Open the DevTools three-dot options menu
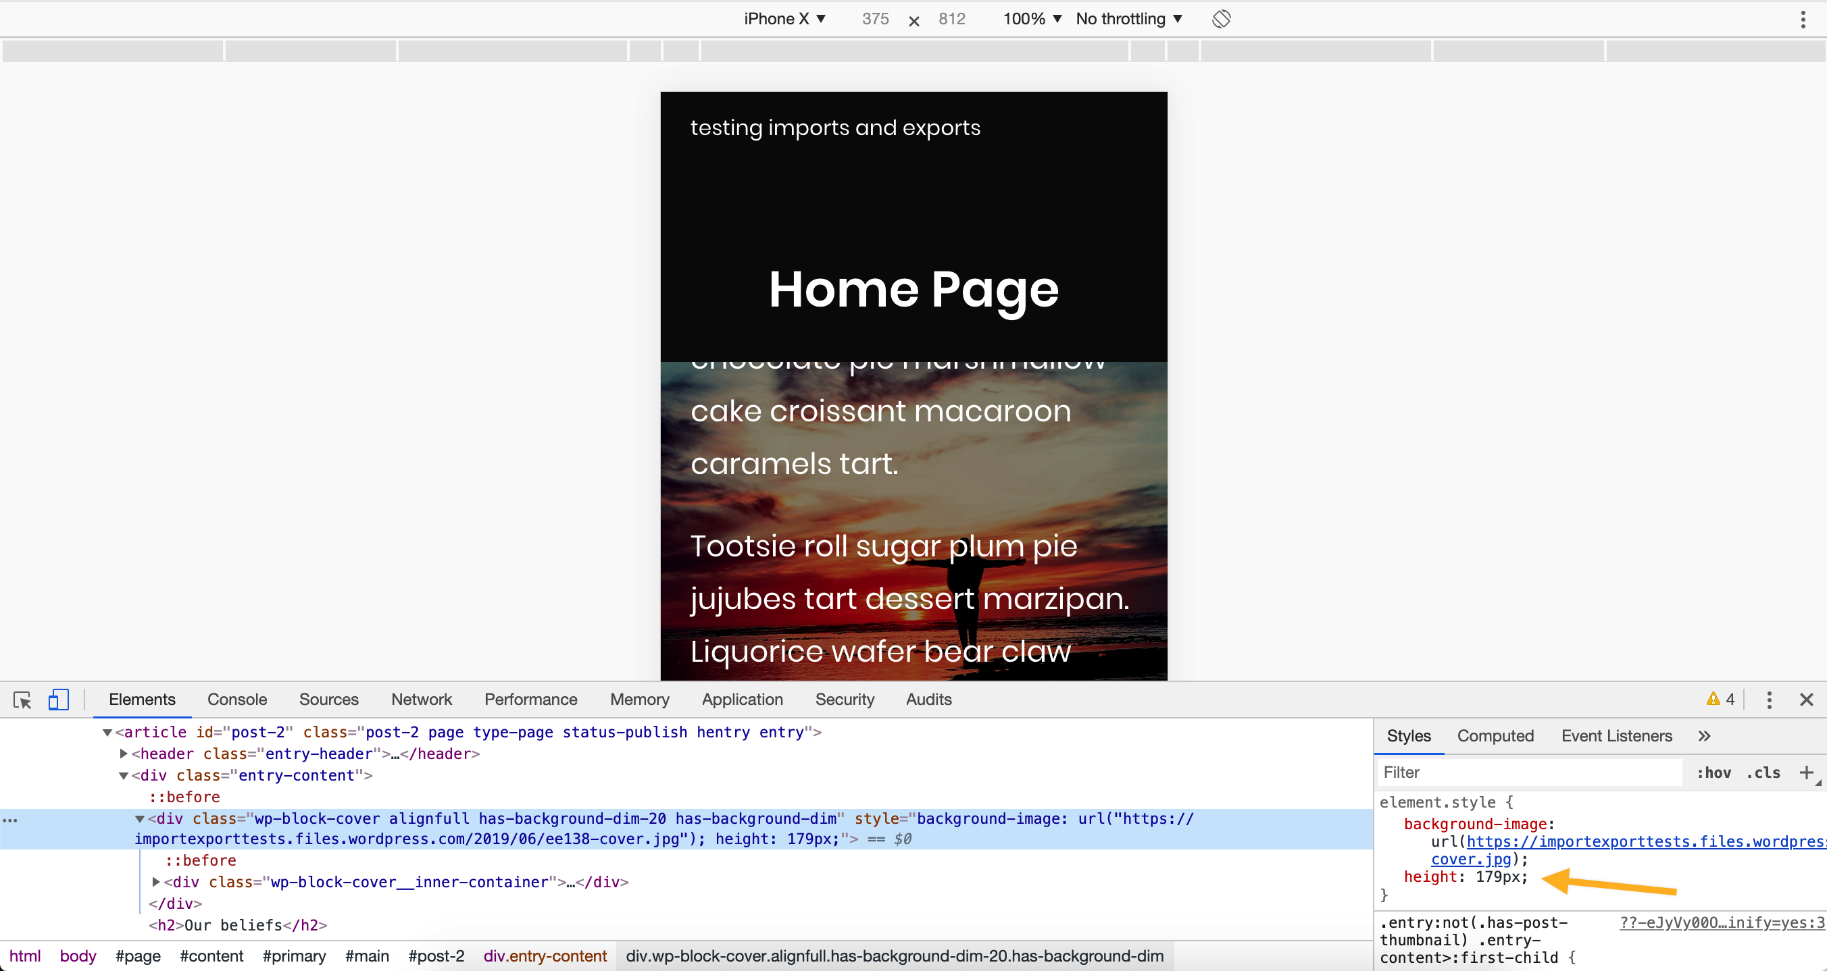This screenshot has height=971, width=1827. 1769,700
